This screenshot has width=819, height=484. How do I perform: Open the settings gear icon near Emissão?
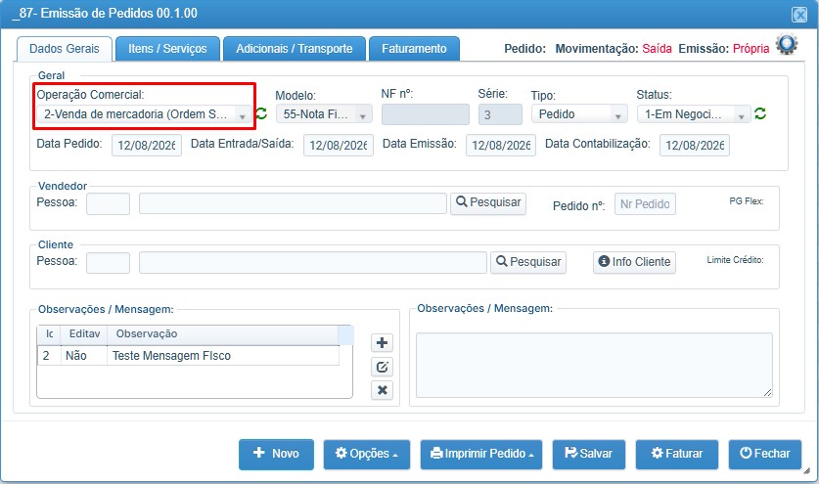787,44
